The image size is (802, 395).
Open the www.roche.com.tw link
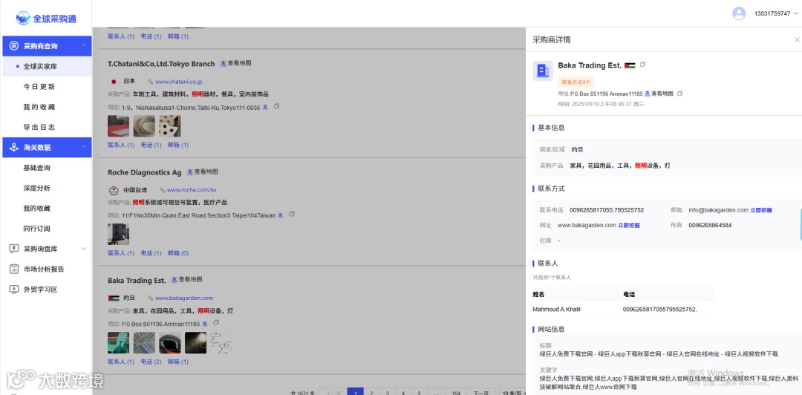pyautogui.click(x=192, y=190)
